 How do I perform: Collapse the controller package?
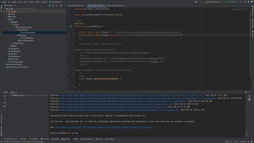click(x=16, y=30)
